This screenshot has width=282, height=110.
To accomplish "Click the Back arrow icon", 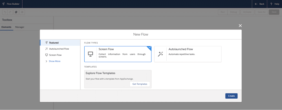I will (256, 4).
